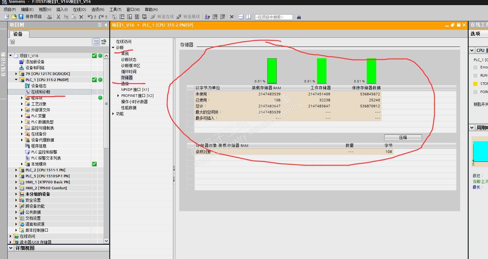488x259 pixels.
Task: Split editor space vertically
Action: coord(249,17)
